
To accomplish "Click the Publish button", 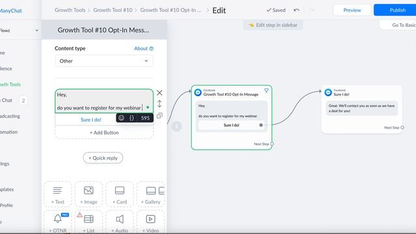I will click(395, 10).
